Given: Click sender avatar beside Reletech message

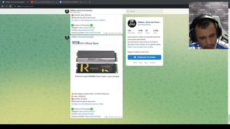Looking at the screenshot, I should [x=67, y=37].
